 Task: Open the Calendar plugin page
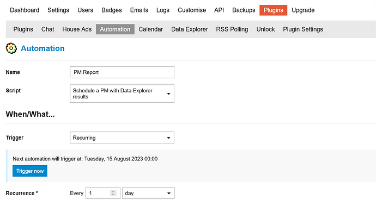point(150,29)
